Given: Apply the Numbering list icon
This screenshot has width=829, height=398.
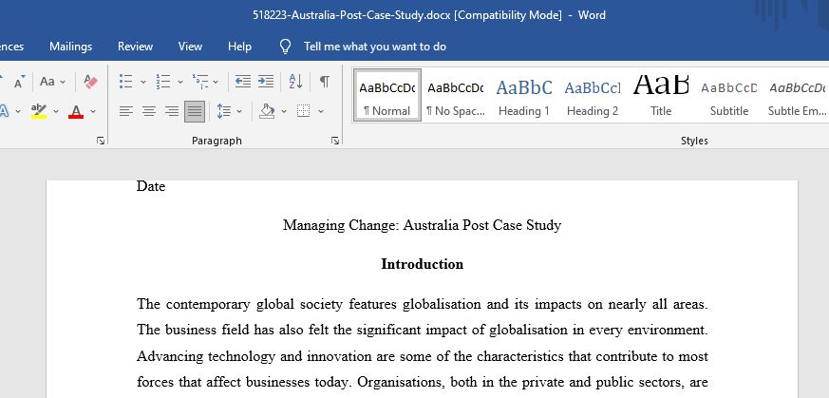Looking at the screenshot, I should 162,82.
